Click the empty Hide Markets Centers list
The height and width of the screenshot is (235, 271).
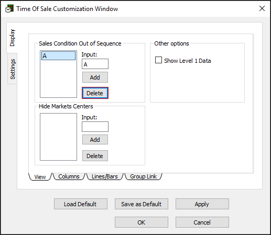[x=58, y=137]
